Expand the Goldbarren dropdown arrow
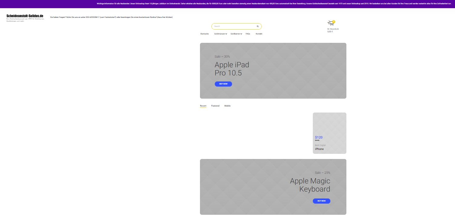Screen dimensions: 455x219 pos(241,34)
